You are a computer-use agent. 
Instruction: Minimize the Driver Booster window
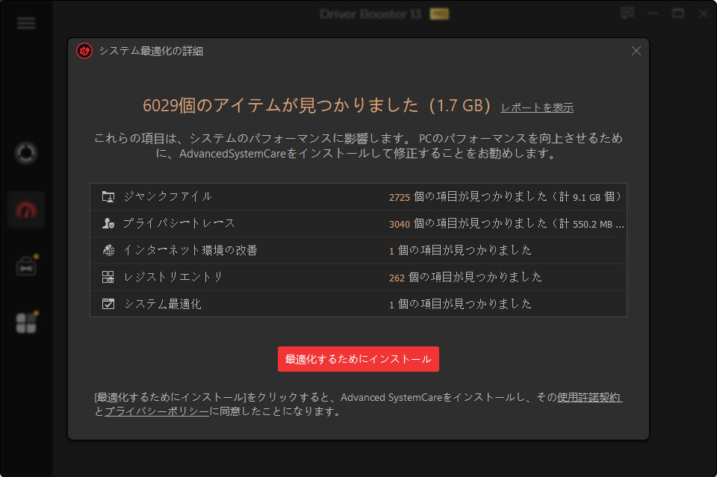point(653,13)
